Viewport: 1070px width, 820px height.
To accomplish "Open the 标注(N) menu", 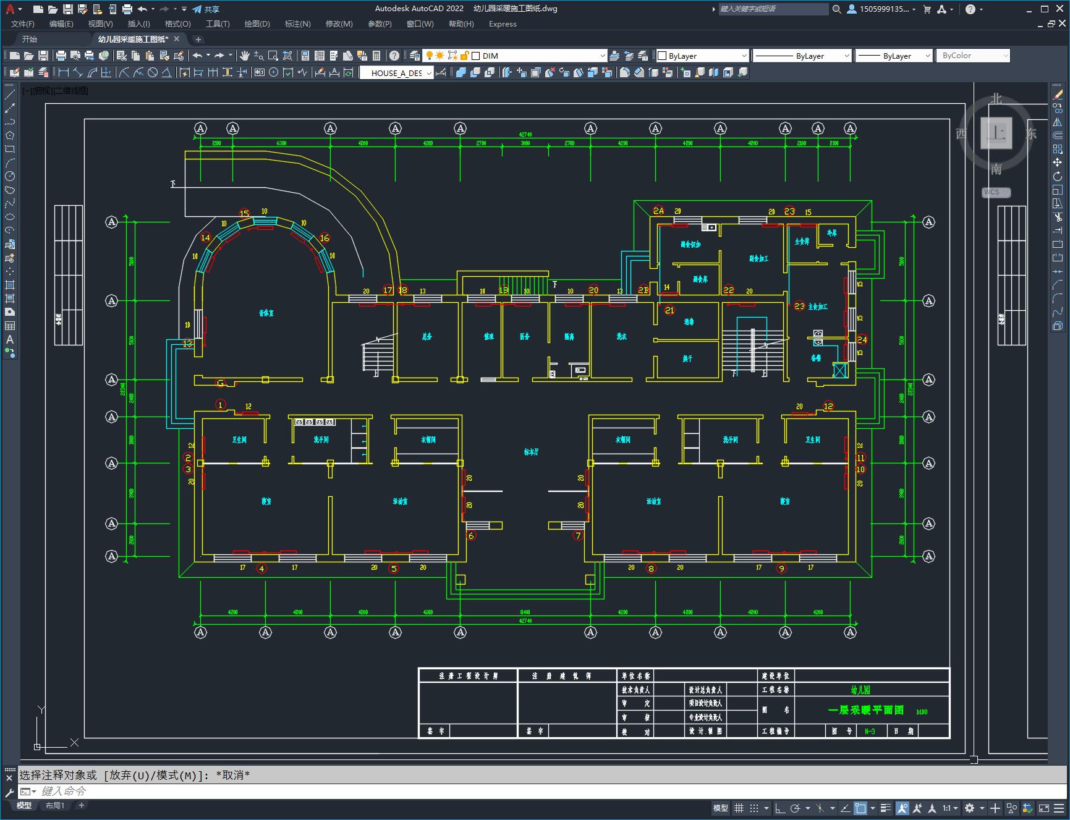I will [x=297, y=24].
